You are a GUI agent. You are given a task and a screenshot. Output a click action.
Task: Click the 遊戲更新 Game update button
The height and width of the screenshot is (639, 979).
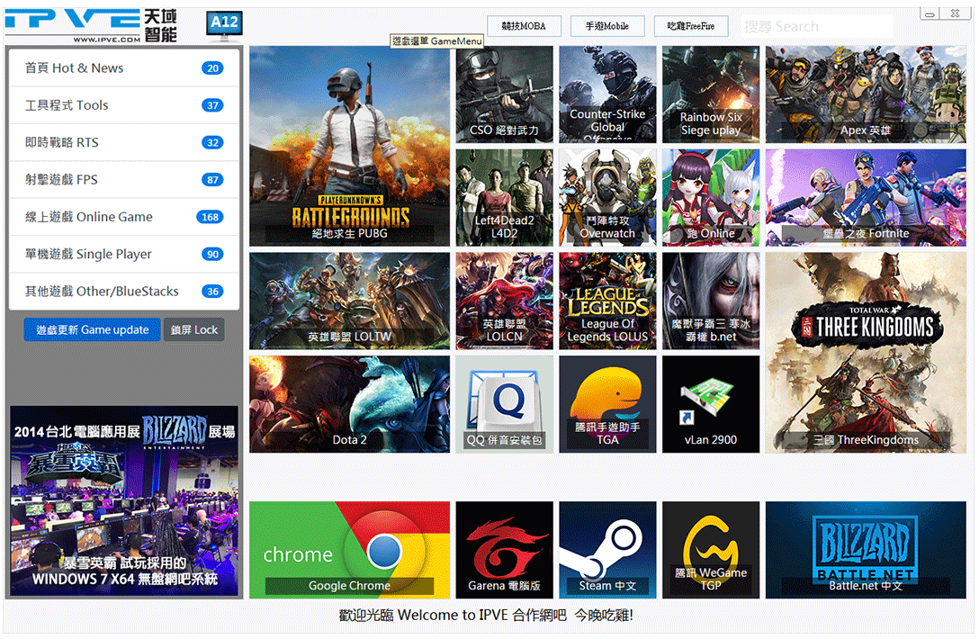tap(93, 330)
